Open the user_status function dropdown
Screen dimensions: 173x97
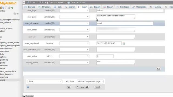(74, 56)
